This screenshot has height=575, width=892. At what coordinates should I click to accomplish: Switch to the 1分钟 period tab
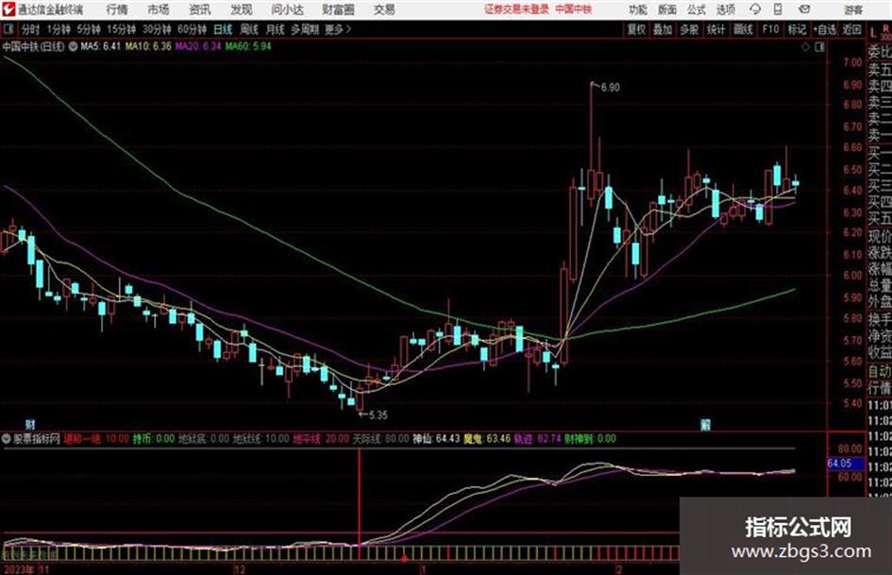point(59,29)
